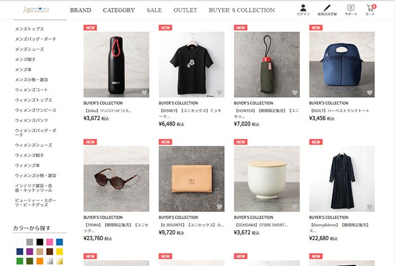This screenshot has height=266, width=395.
Task: Open the CATEGORY menu
Action: coord(118,10)
